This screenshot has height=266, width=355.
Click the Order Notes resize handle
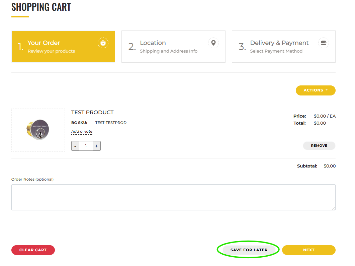[x=334, y=208]
